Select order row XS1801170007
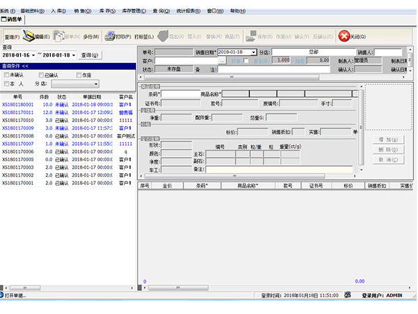The image size is (418, 314). pos(68,144)
